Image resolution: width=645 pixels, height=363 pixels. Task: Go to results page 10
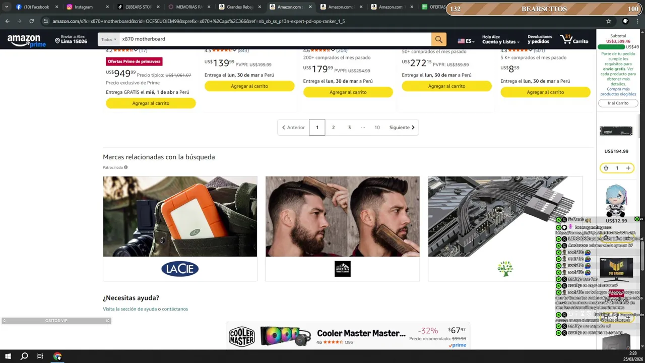(x=377, y=128)
